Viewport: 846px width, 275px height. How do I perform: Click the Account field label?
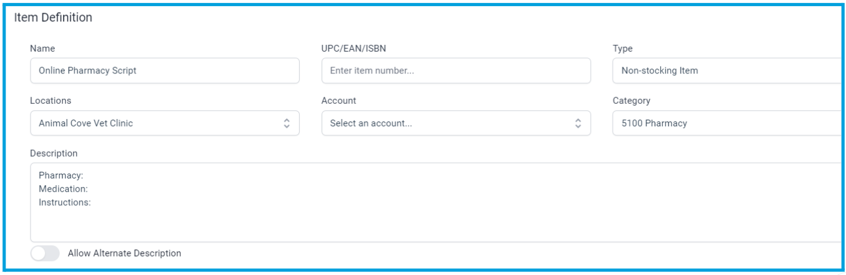tap(339, 101)
